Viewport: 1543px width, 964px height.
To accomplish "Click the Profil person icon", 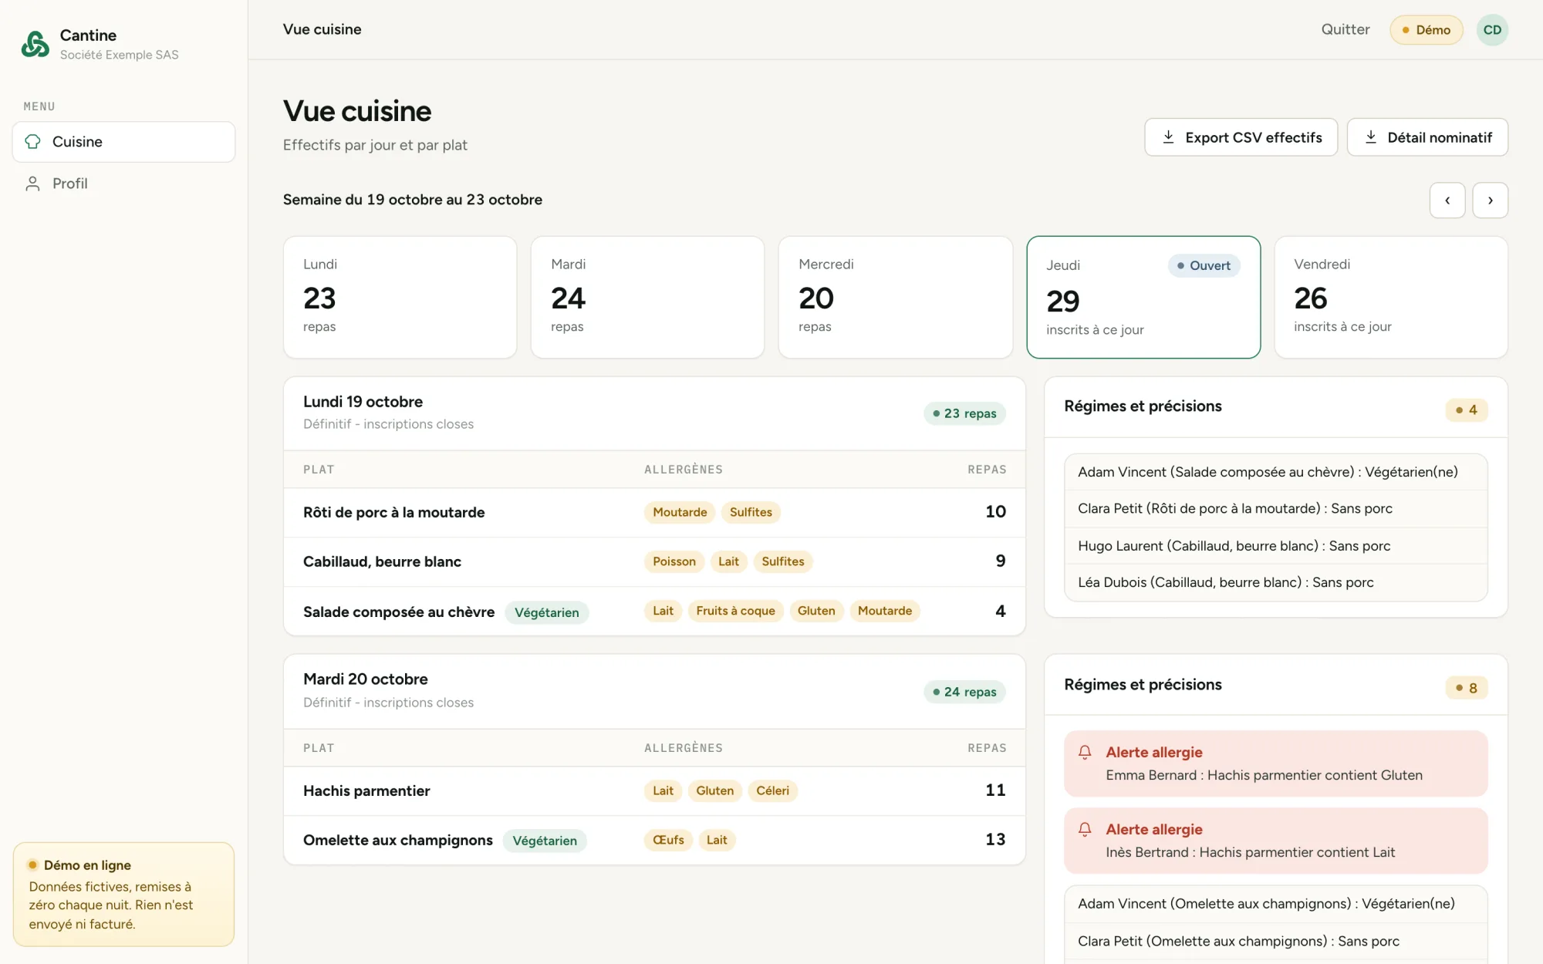I will click(x=32, y=184).
